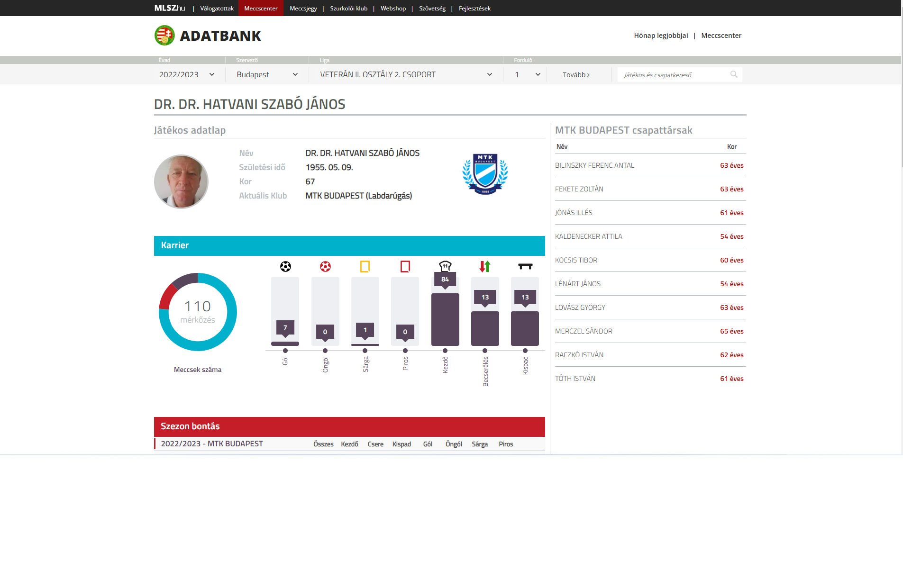Click the Tovább button
The height and width of the screenshot is (588, 903).
576,75
